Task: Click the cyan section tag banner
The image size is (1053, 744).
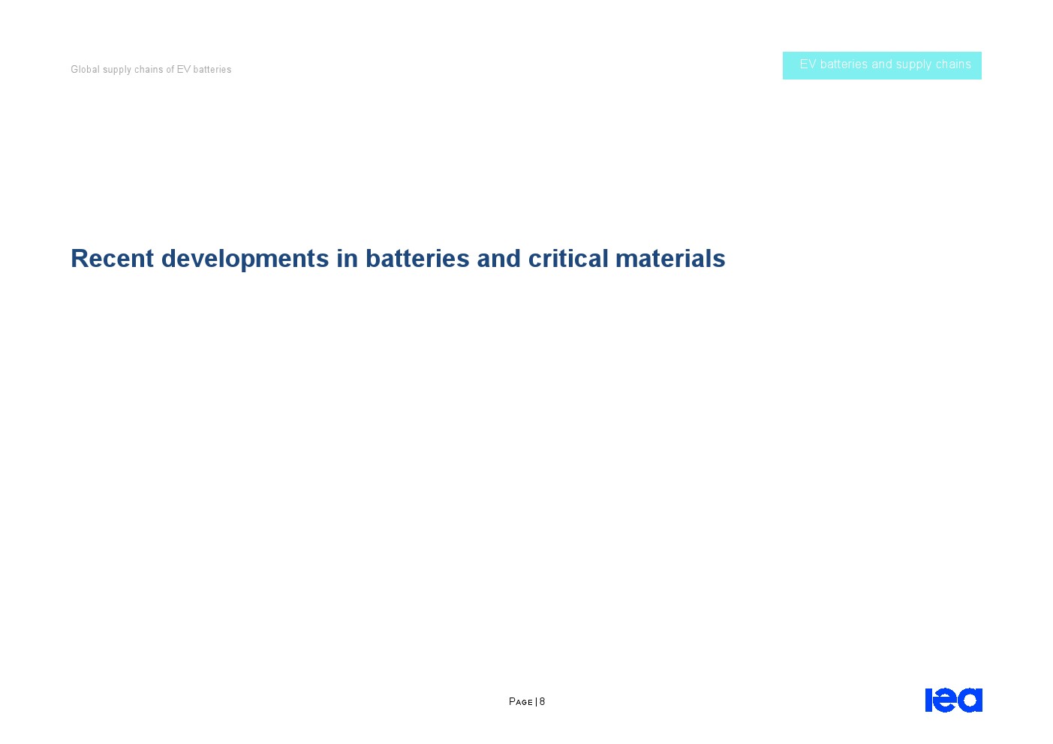Action: point(881,65)
